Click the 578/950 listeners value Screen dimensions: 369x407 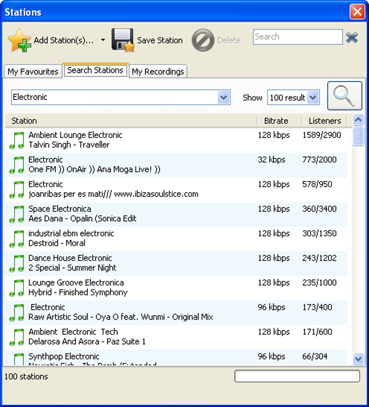click(x=317, y=184)
